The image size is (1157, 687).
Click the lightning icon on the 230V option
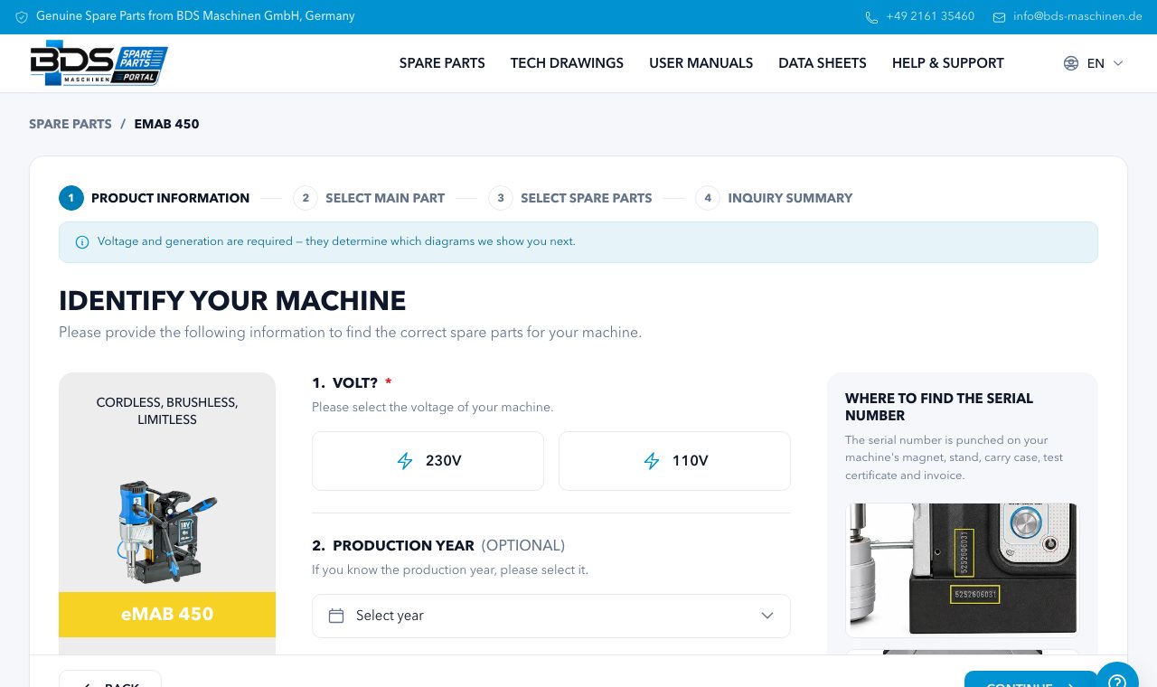point(405,461)
